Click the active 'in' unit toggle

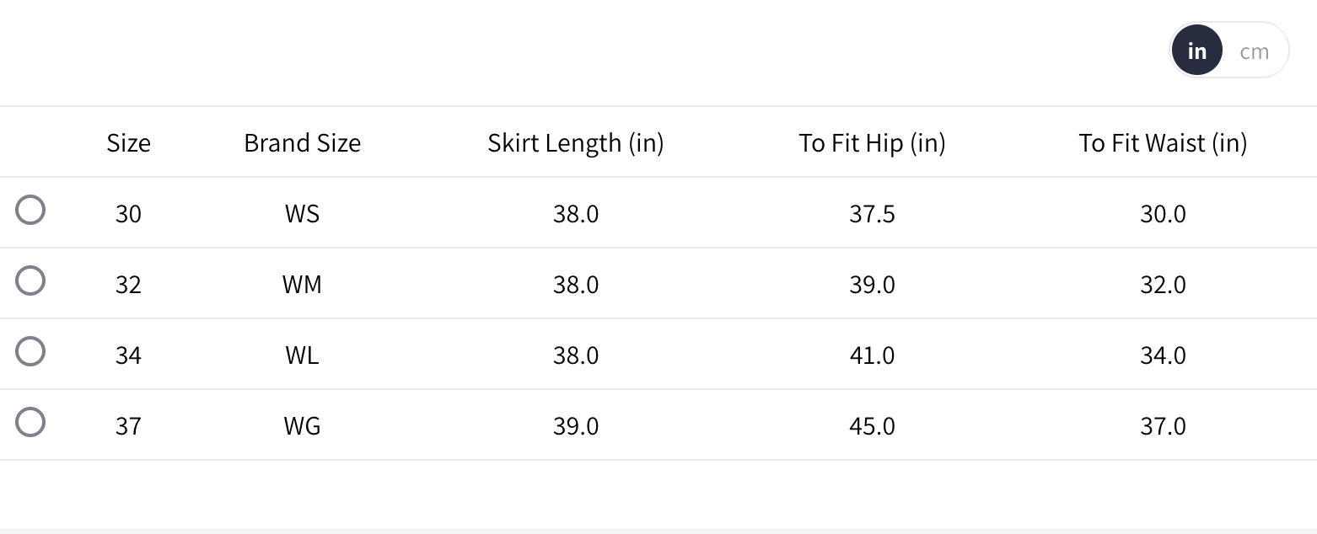pos(1196,51)
